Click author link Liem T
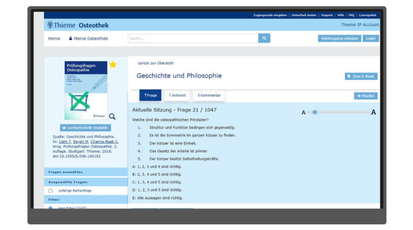The width and height of the screenshot is (413, 230). click(65, 141)
